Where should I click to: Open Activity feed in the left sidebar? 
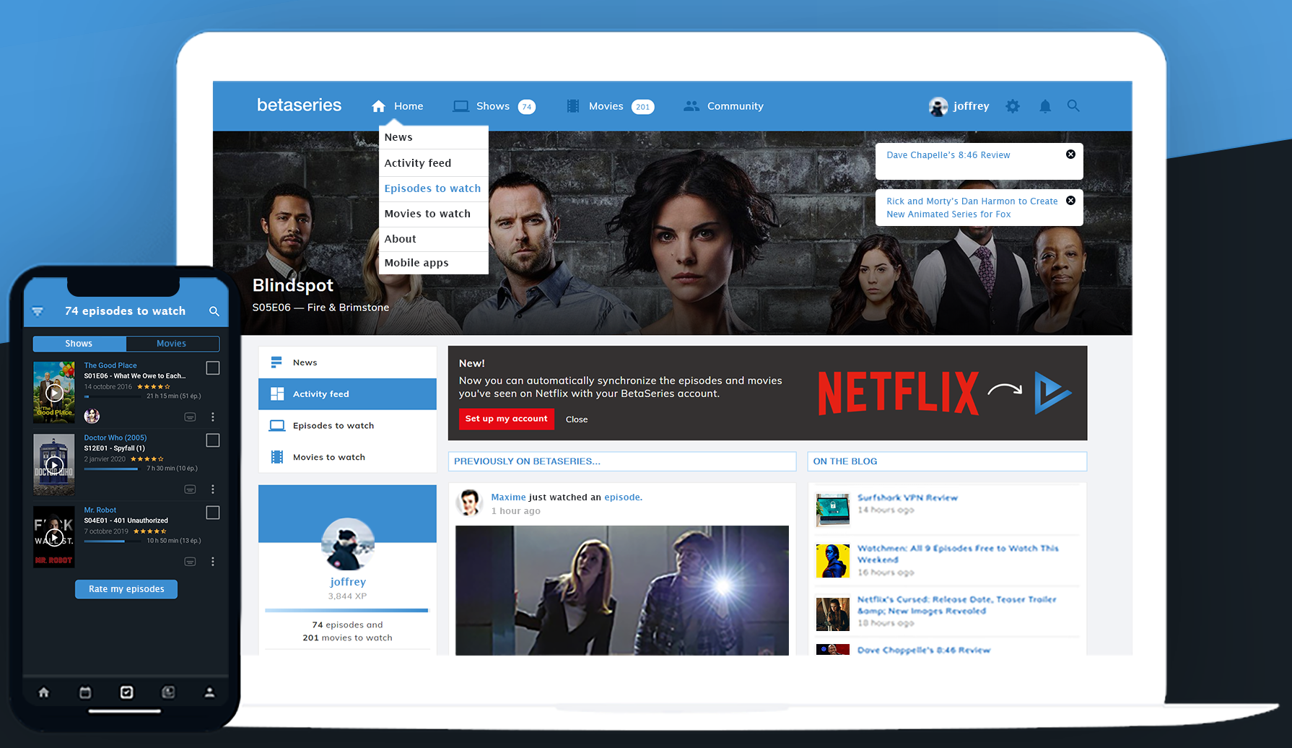(347, 394)
